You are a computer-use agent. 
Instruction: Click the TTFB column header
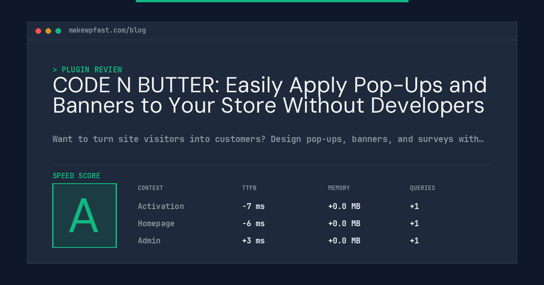point(249,188)
